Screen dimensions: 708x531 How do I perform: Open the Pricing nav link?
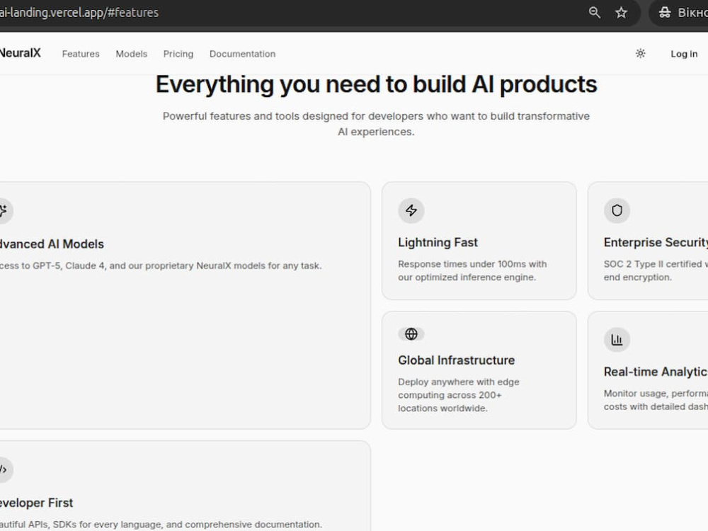click(x=178, y=54)
